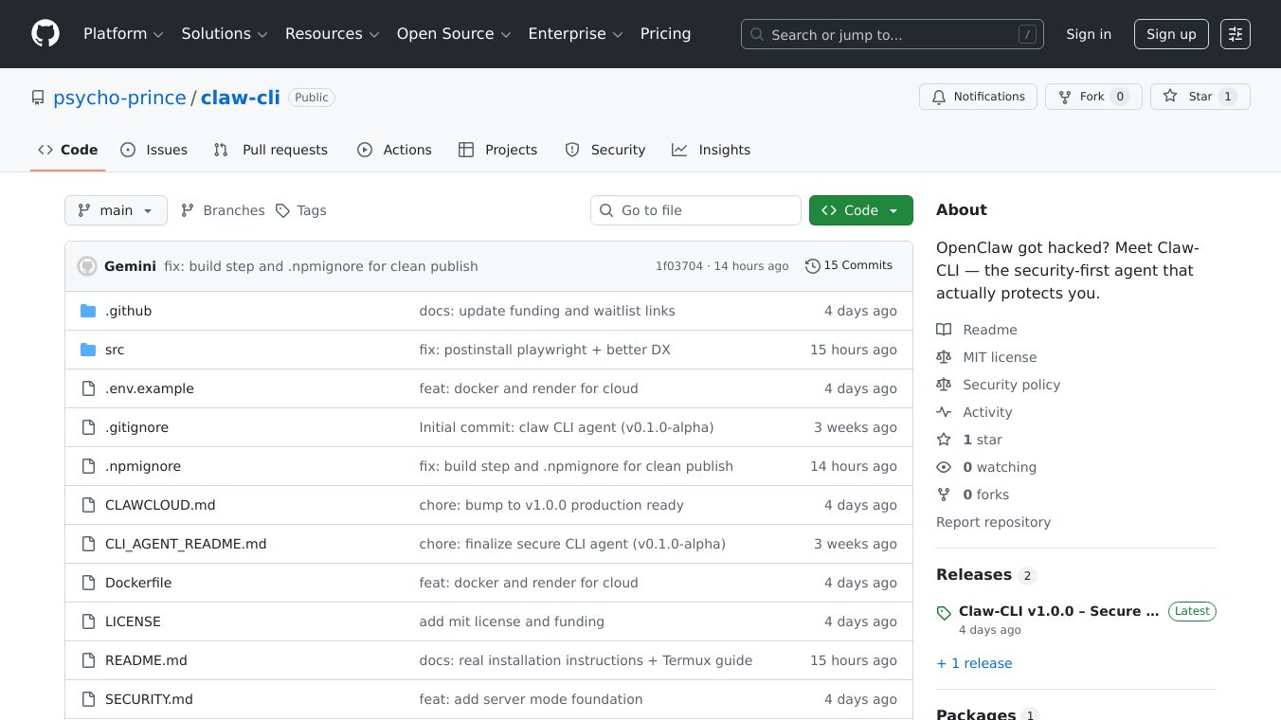
Task: Open the Security policy link
Action: point(1011,385)
